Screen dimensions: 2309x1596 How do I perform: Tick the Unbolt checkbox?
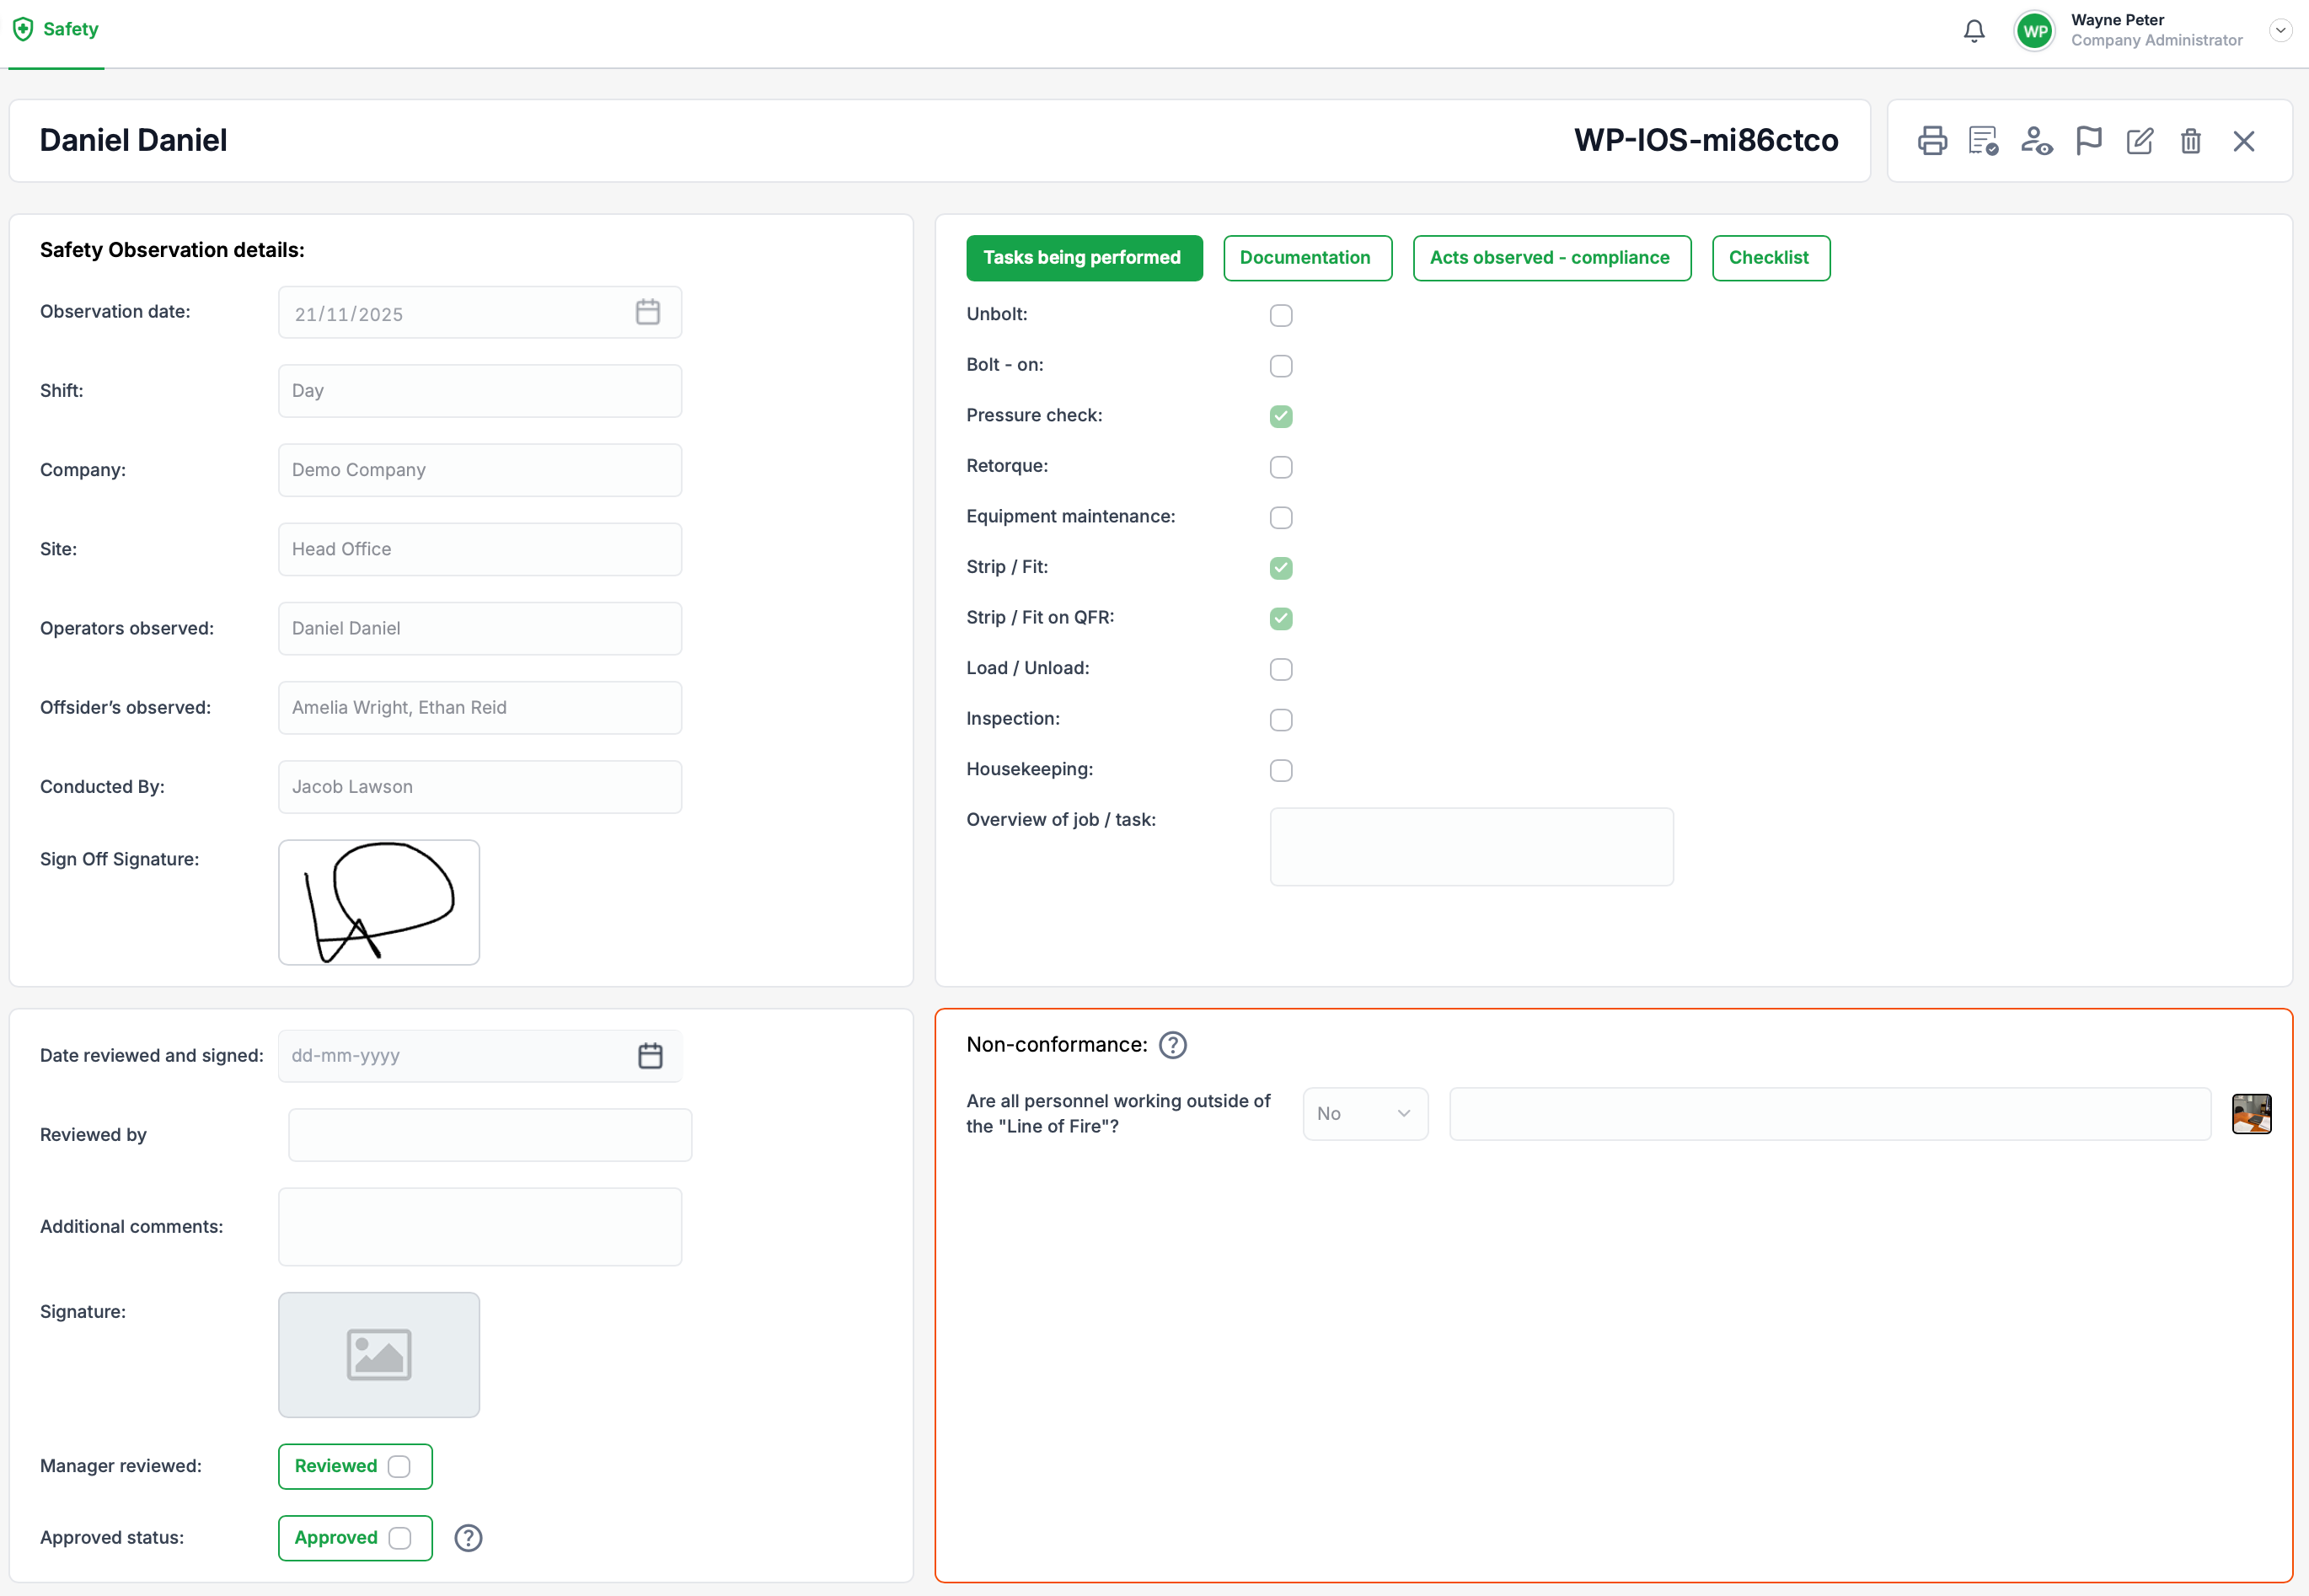coord(1281,315)
